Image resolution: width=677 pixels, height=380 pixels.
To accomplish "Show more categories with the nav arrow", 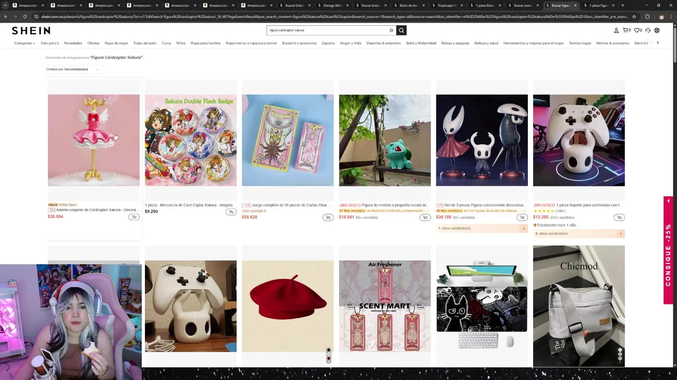I will [x=657, y=43].
